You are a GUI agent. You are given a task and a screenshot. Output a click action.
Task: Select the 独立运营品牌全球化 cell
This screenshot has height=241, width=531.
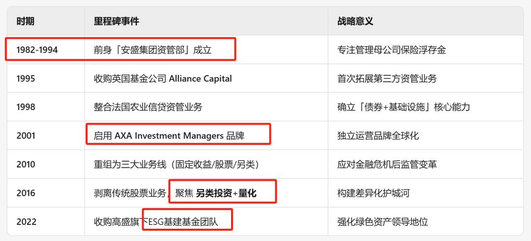pos(378,136)
